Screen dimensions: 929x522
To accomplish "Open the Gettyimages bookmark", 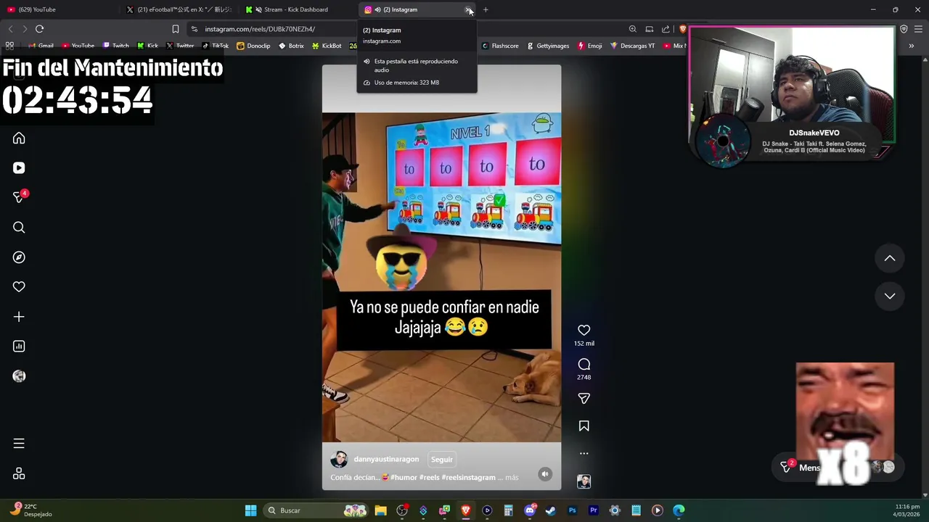I will (x=547, y=46).
